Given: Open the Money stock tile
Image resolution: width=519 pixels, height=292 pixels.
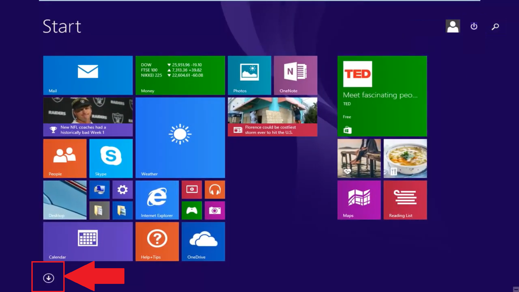Looking at the screenshot, I should (180, 75).
